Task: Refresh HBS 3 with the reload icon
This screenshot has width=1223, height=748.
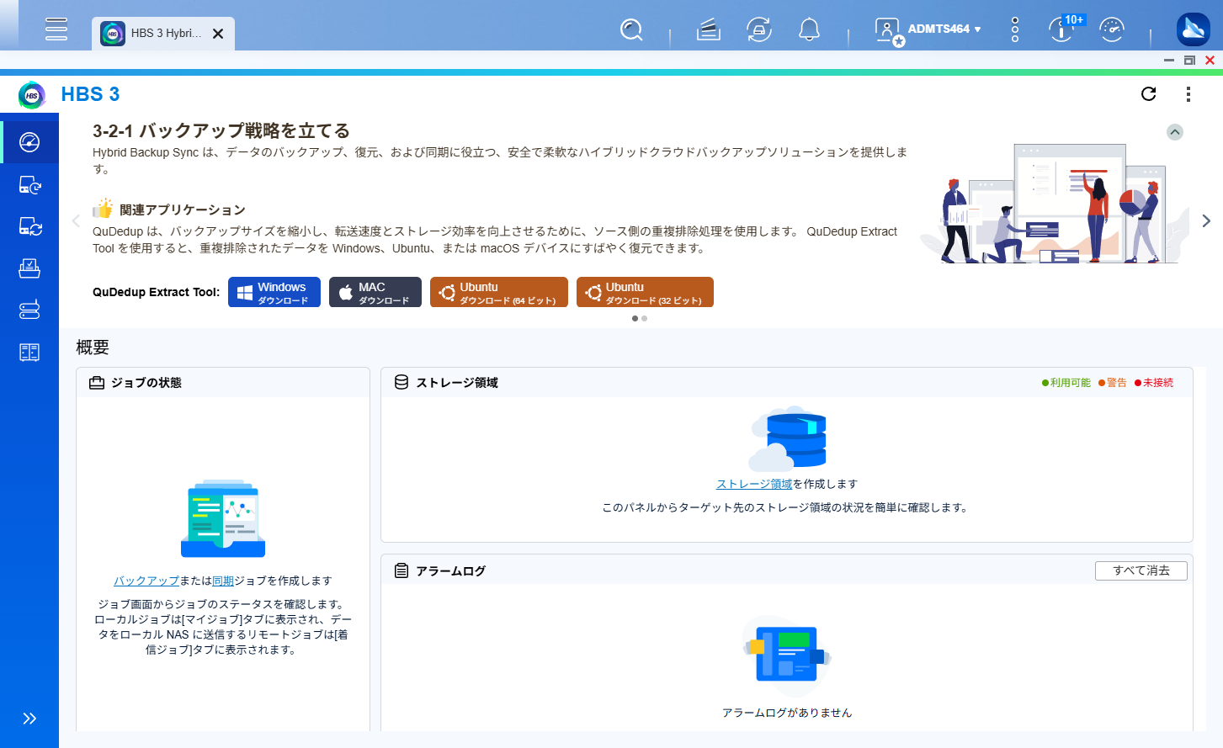Action: (1148, 93)
